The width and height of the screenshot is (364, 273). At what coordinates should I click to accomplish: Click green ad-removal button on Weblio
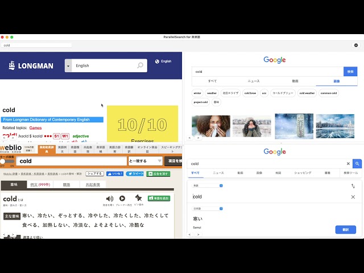tap(158, 173)
